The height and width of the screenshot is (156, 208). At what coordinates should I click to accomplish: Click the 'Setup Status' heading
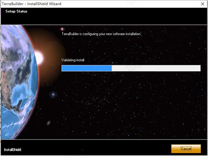[x=16, y=11]
